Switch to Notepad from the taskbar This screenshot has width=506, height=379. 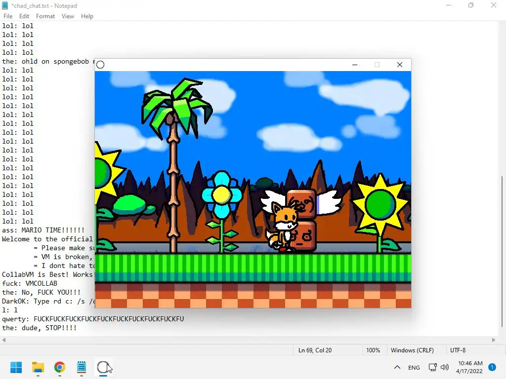click(x=82, y=367)
